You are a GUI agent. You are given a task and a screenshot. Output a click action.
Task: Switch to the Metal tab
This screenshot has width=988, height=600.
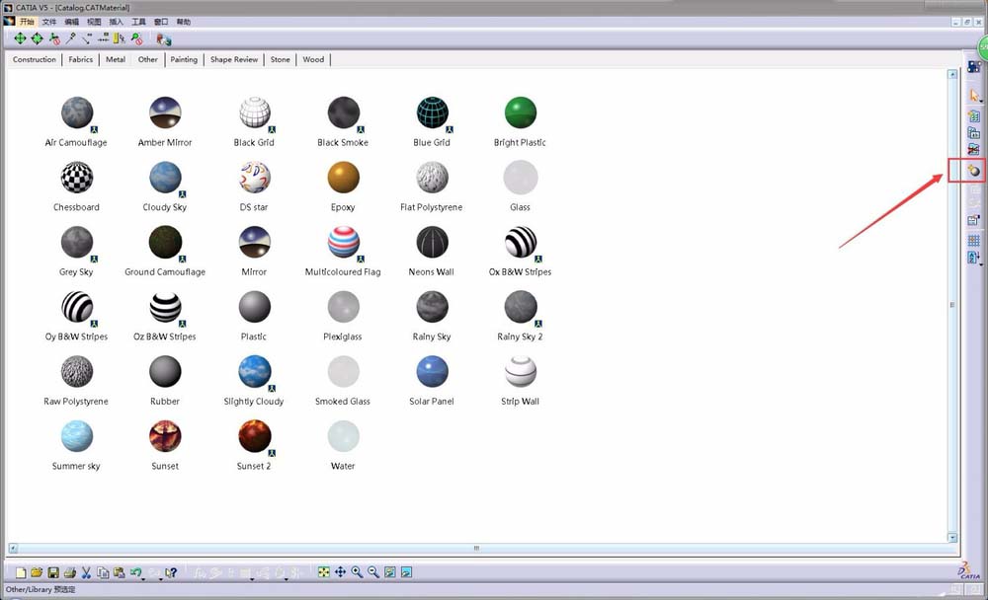(x=116, y=60)
